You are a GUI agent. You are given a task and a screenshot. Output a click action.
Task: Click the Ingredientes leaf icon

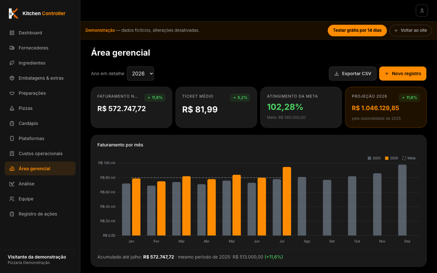12,63
